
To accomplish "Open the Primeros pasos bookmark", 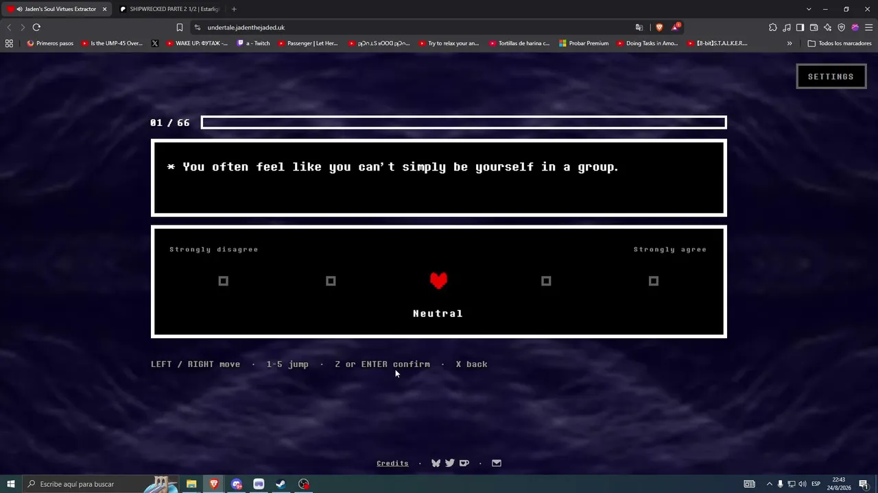I will pyautogui.click(x=50, y=43).
